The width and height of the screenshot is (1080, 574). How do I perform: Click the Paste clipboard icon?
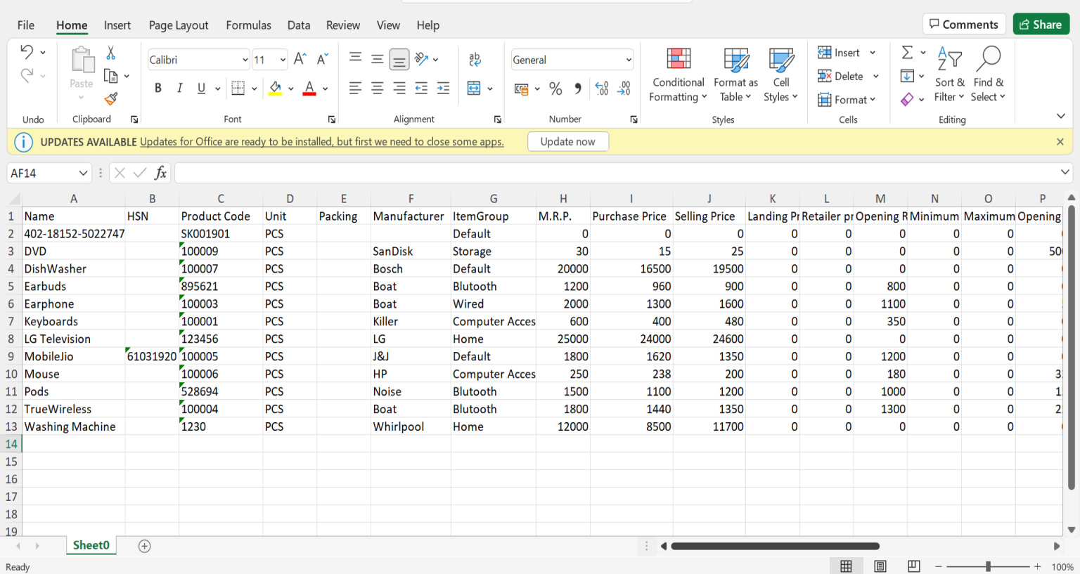click(x=82, y=60)
